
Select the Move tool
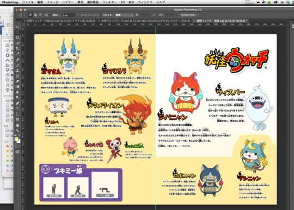pyautogui.click(x=17, y=27)
